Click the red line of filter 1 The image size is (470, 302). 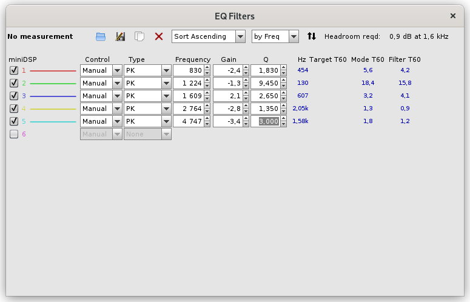53,71
